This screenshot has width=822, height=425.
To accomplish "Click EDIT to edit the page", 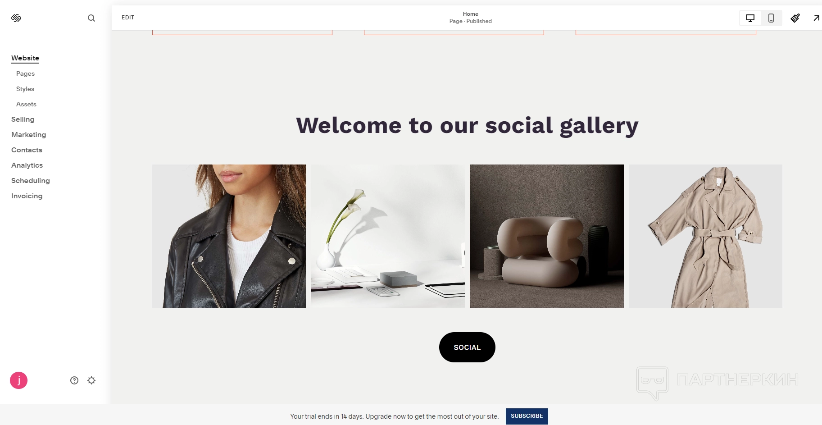I will 128,18.
